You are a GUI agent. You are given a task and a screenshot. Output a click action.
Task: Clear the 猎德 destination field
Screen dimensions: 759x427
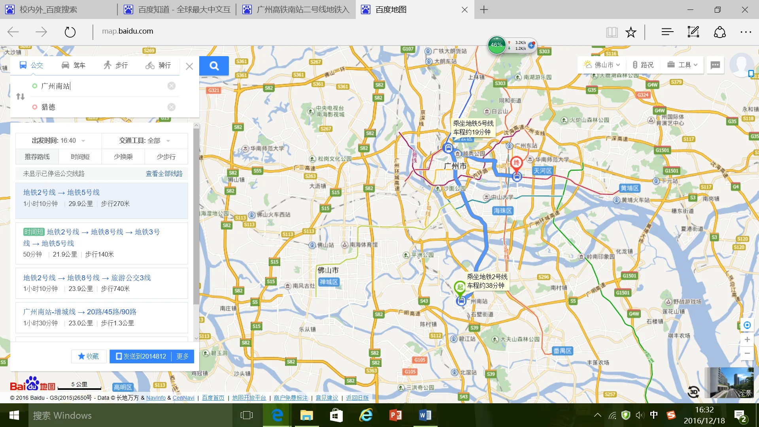pyautogui.click(x=171, y=107)
